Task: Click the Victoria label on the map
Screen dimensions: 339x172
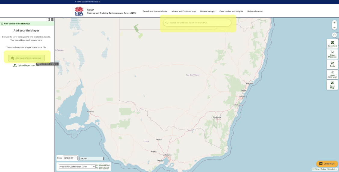Action: 146,141
